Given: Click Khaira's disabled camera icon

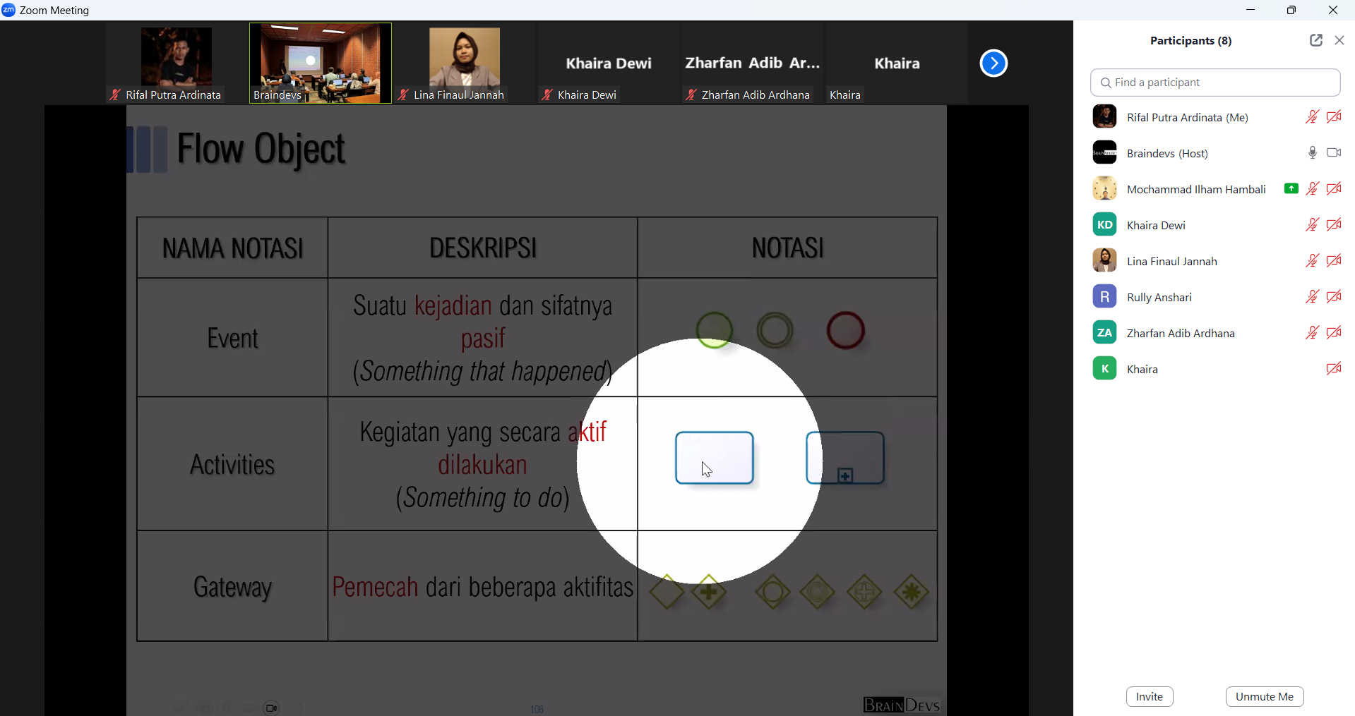Looking at the screenshot, I should click(1334, 369).
